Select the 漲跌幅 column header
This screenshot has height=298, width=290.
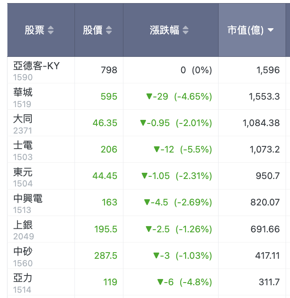coord(171,30)
